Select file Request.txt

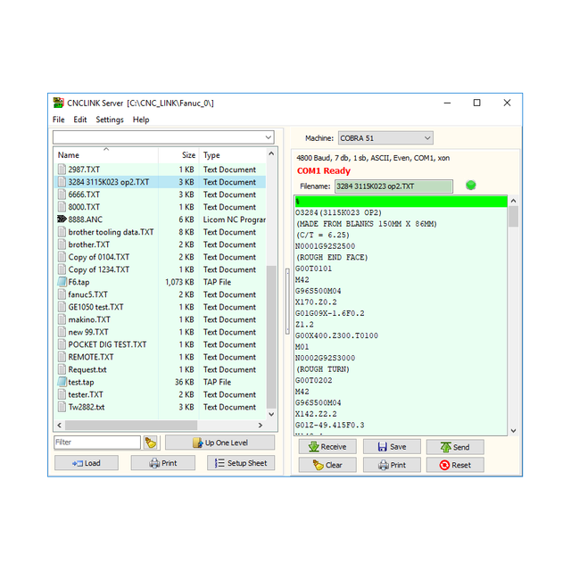click(x=161, y=369)
